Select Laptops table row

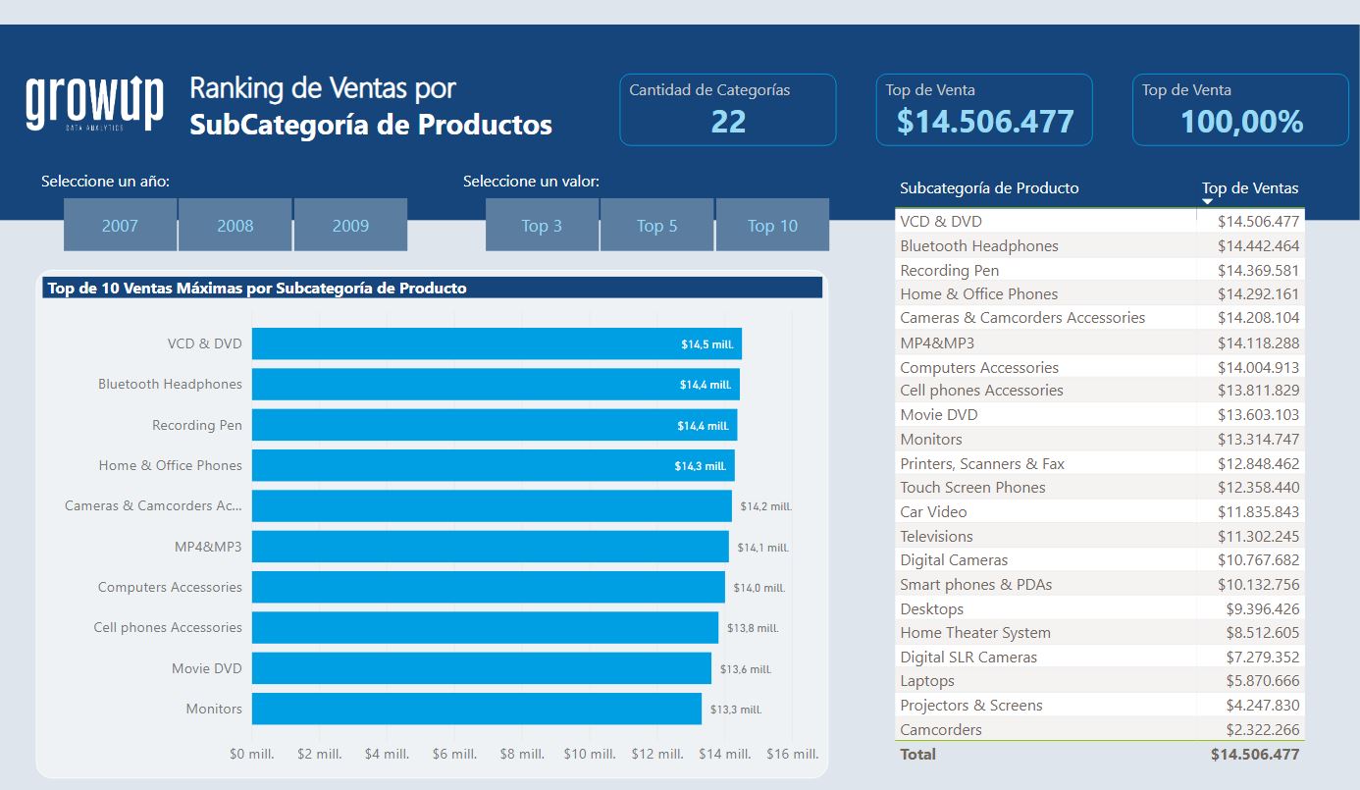coord(1100,681)
